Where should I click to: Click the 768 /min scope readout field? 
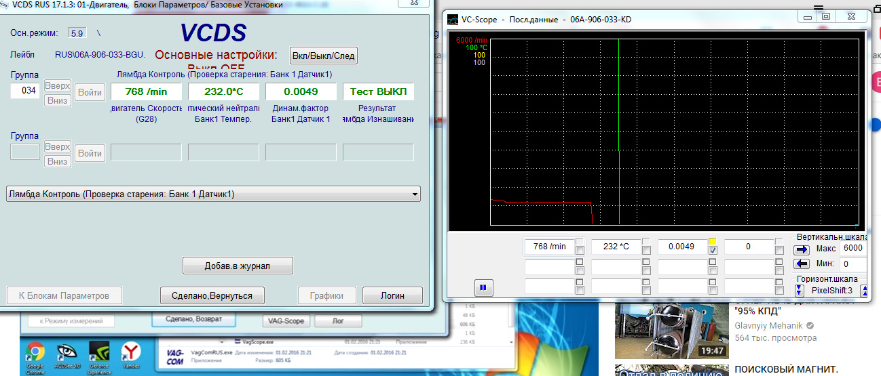click(549, 247)
